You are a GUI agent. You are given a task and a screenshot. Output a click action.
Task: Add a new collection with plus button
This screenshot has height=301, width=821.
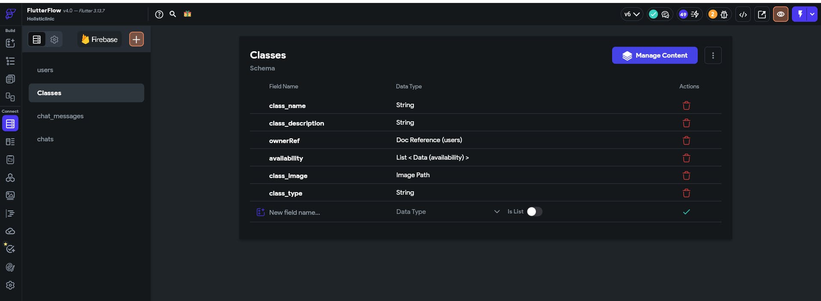[x=136, y=39]
